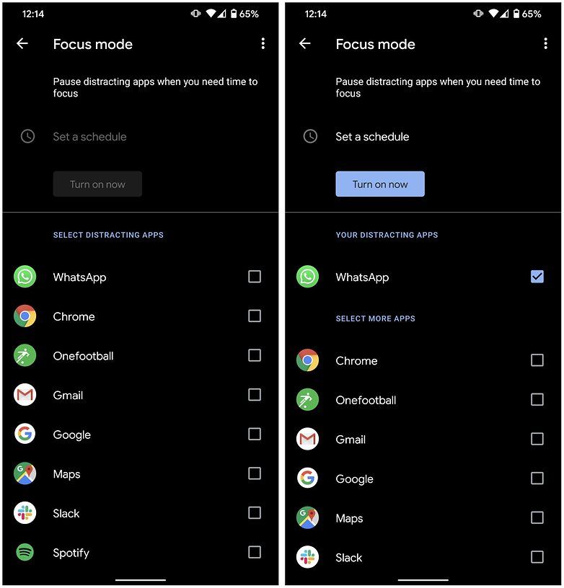Tap the Spotify app icon in the left list
The height and width of the screenshot is (588, 564).
(x=25, y=553)
